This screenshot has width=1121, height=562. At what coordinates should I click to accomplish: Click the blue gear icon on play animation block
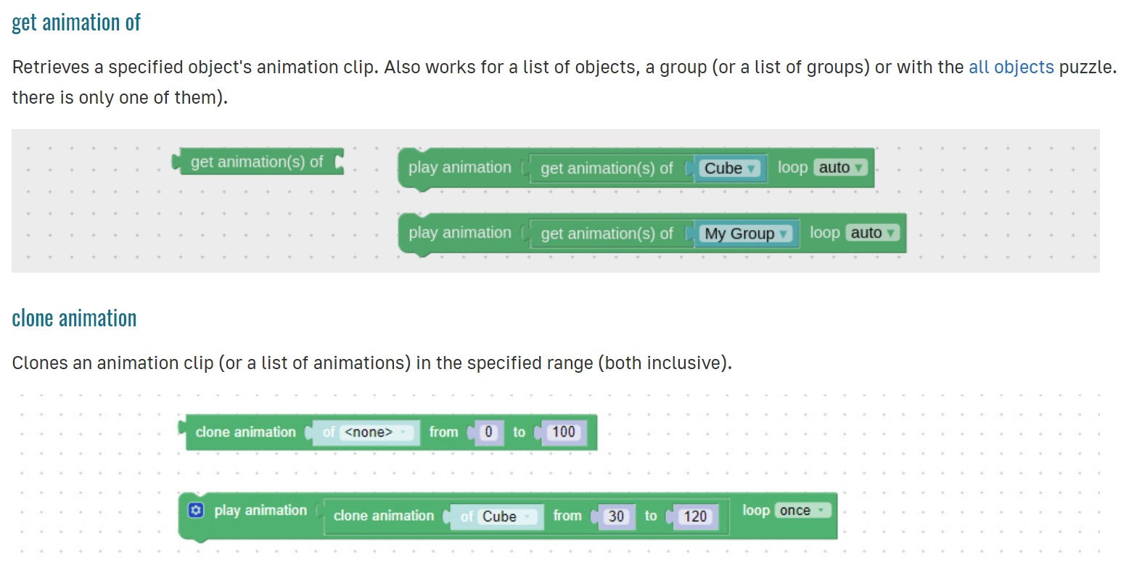195,511
